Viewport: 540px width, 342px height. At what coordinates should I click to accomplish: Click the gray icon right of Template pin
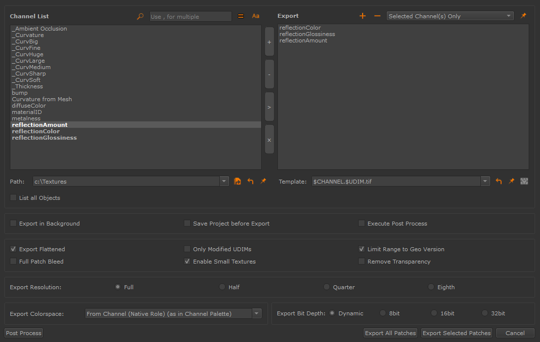(524, 182)
